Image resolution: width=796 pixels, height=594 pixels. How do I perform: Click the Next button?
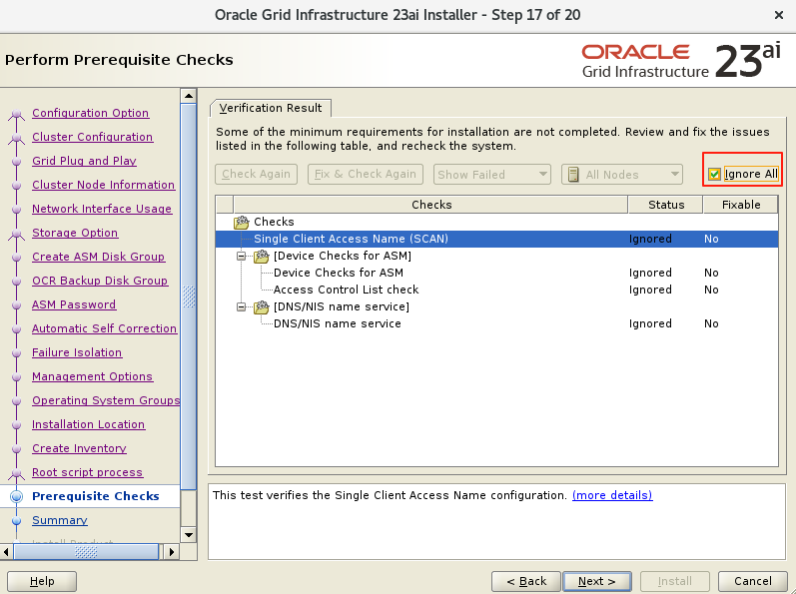click(597, 581)
